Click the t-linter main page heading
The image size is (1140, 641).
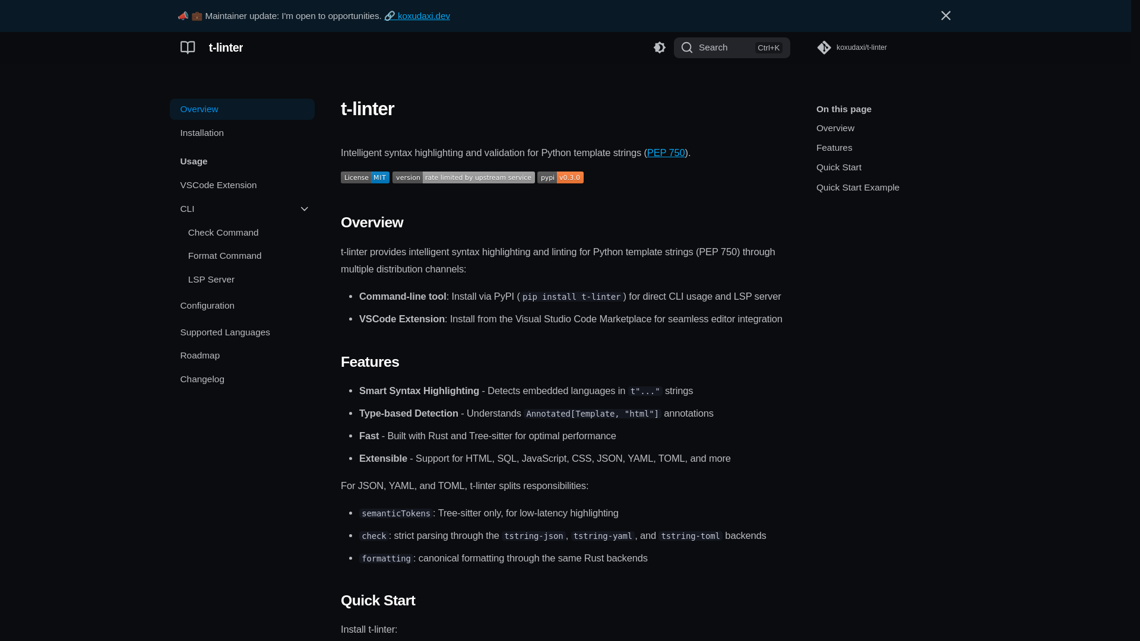[368, 109]
